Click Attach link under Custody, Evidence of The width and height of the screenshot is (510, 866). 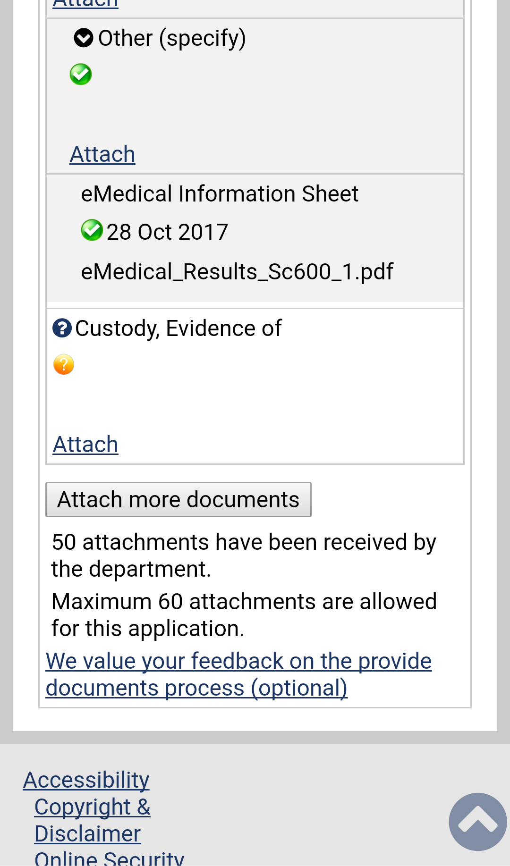[x=85, y=445]
